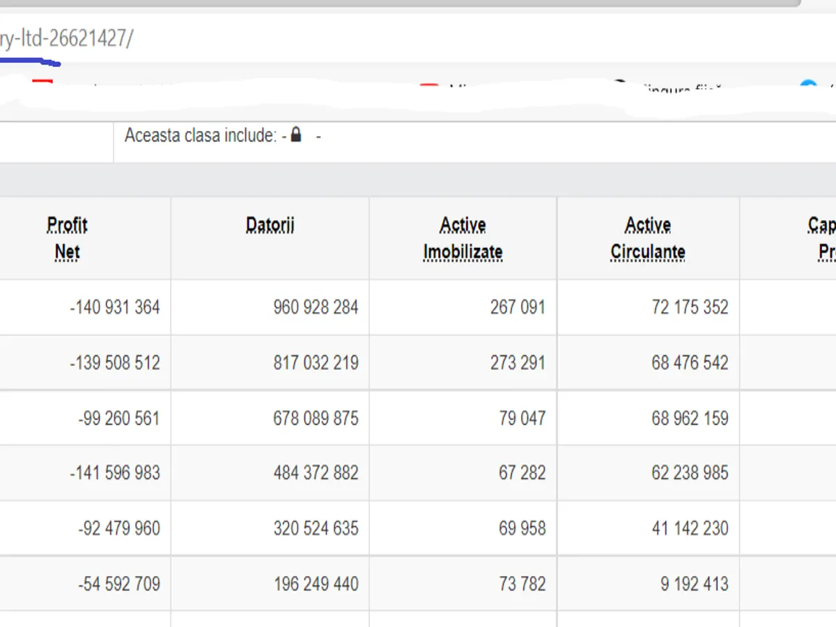Click the lock icon after 'Aceasta clasa include'
Screen dimensions: 836x627
(x=296, y=134)
